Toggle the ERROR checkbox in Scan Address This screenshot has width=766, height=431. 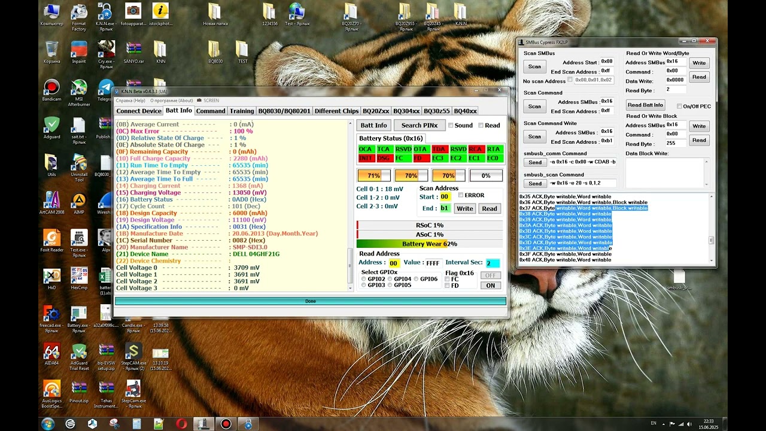click(461, 195)
